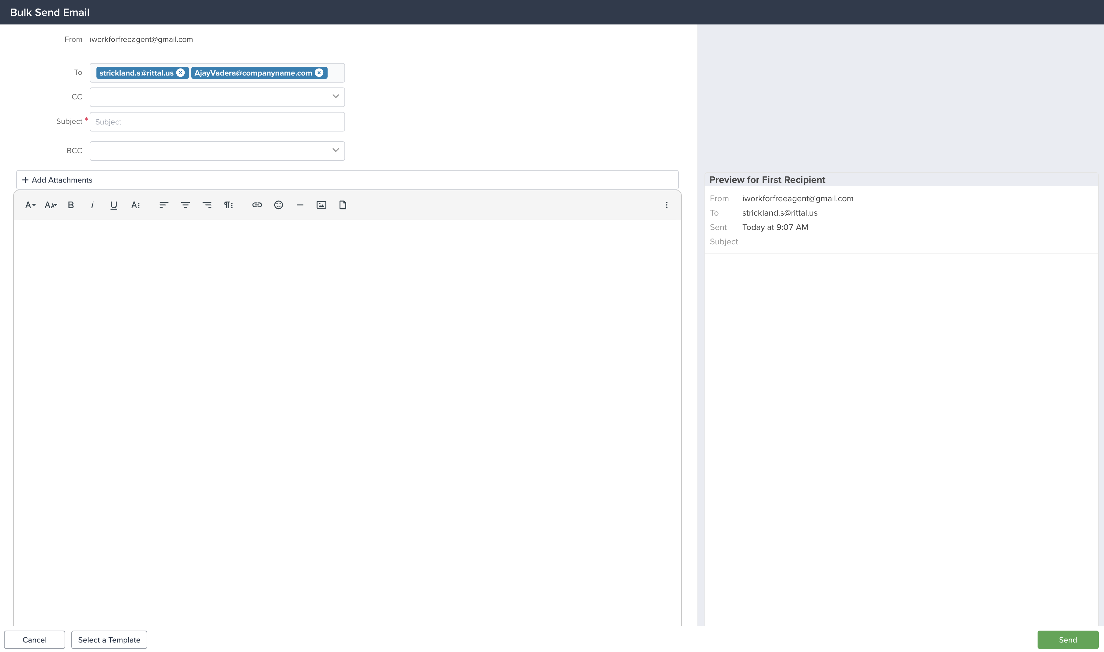Send the bulk email
The image size is (1104, 652).
(x=1068, y=640)
